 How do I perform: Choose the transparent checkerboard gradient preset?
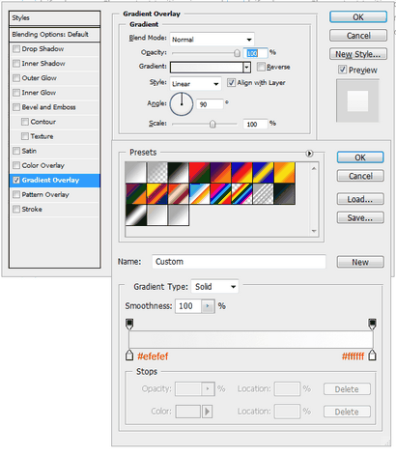point(157,172)
